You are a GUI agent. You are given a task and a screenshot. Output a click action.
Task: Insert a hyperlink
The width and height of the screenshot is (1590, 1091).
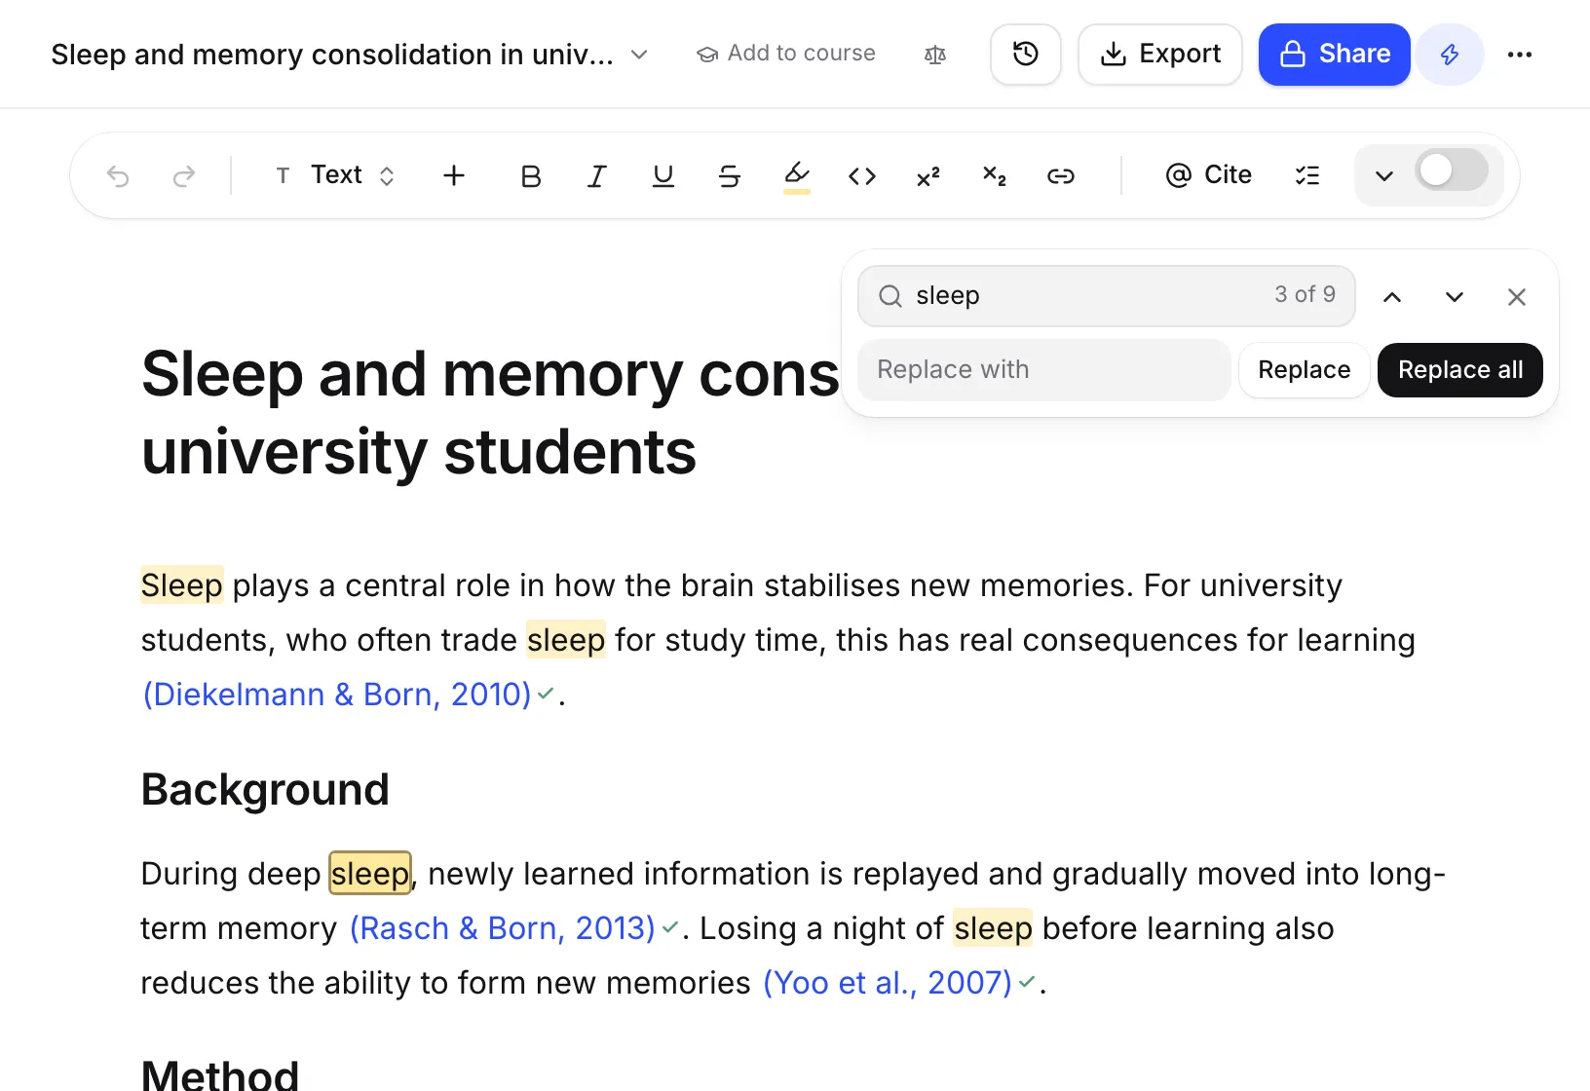pyautogui.click(x=1061, y=176)
